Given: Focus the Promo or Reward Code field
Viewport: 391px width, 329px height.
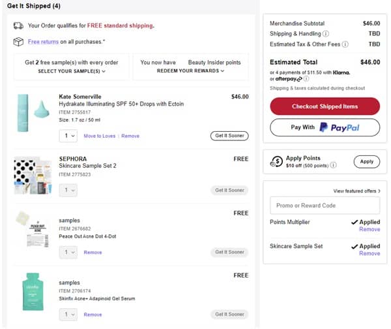Looking at the screenshot, I should 325,206.
